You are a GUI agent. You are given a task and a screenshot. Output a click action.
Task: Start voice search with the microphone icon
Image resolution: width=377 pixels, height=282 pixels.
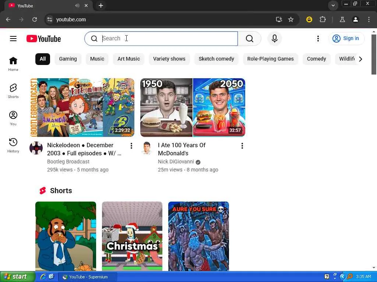click(x=274, y=39)
